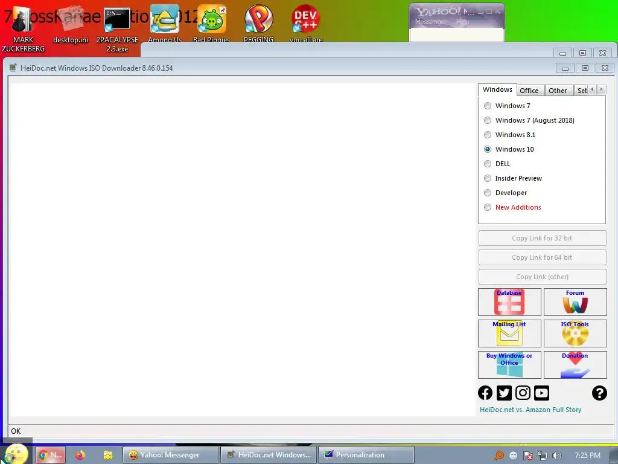Click the Copy Link (other) button
The width and height of the screenshot is (618, 464).
tap(542, 277)
